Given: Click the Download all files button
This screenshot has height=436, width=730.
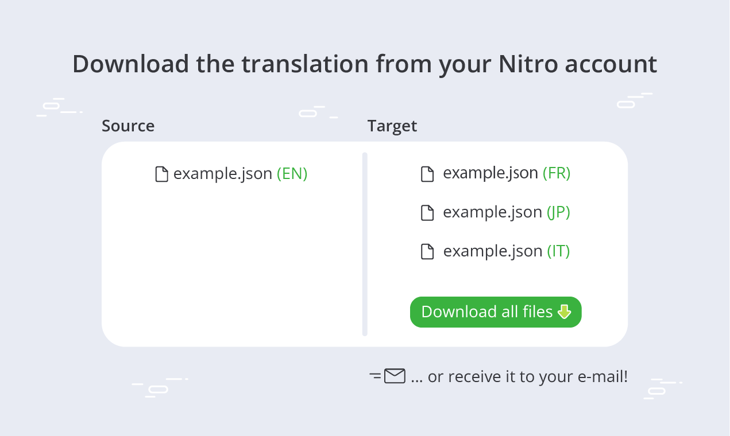Looking at the screenshot, I should tap(496, 312).
